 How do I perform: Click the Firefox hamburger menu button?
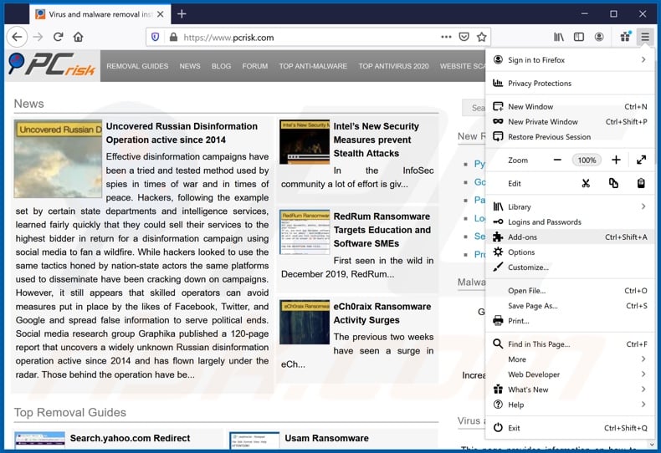[x=644, y=37]
